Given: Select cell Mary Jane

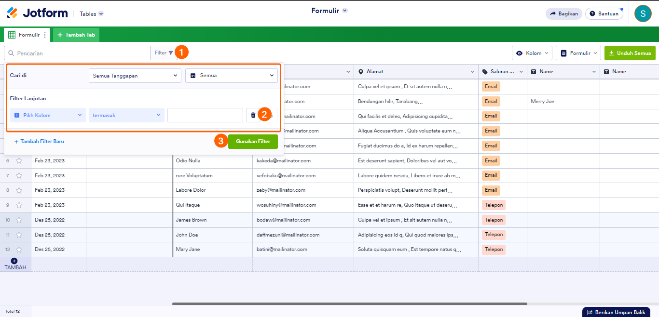Looking at the screenshot, I should point(212,250).
